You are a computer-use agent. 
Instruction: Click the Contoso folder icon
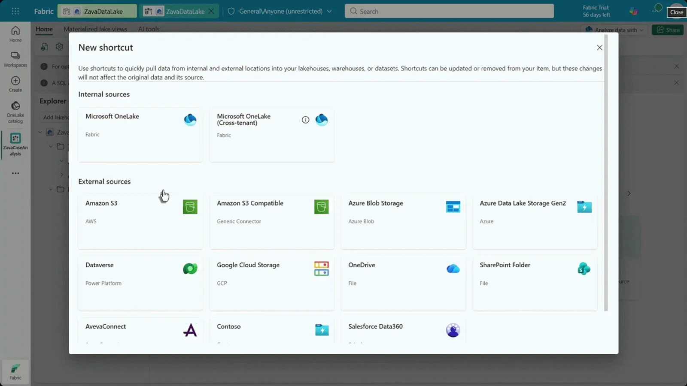(x=322, y=330)
